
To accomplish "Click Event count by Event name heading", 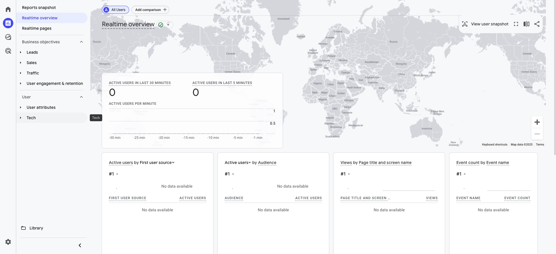I will point(482,163).
